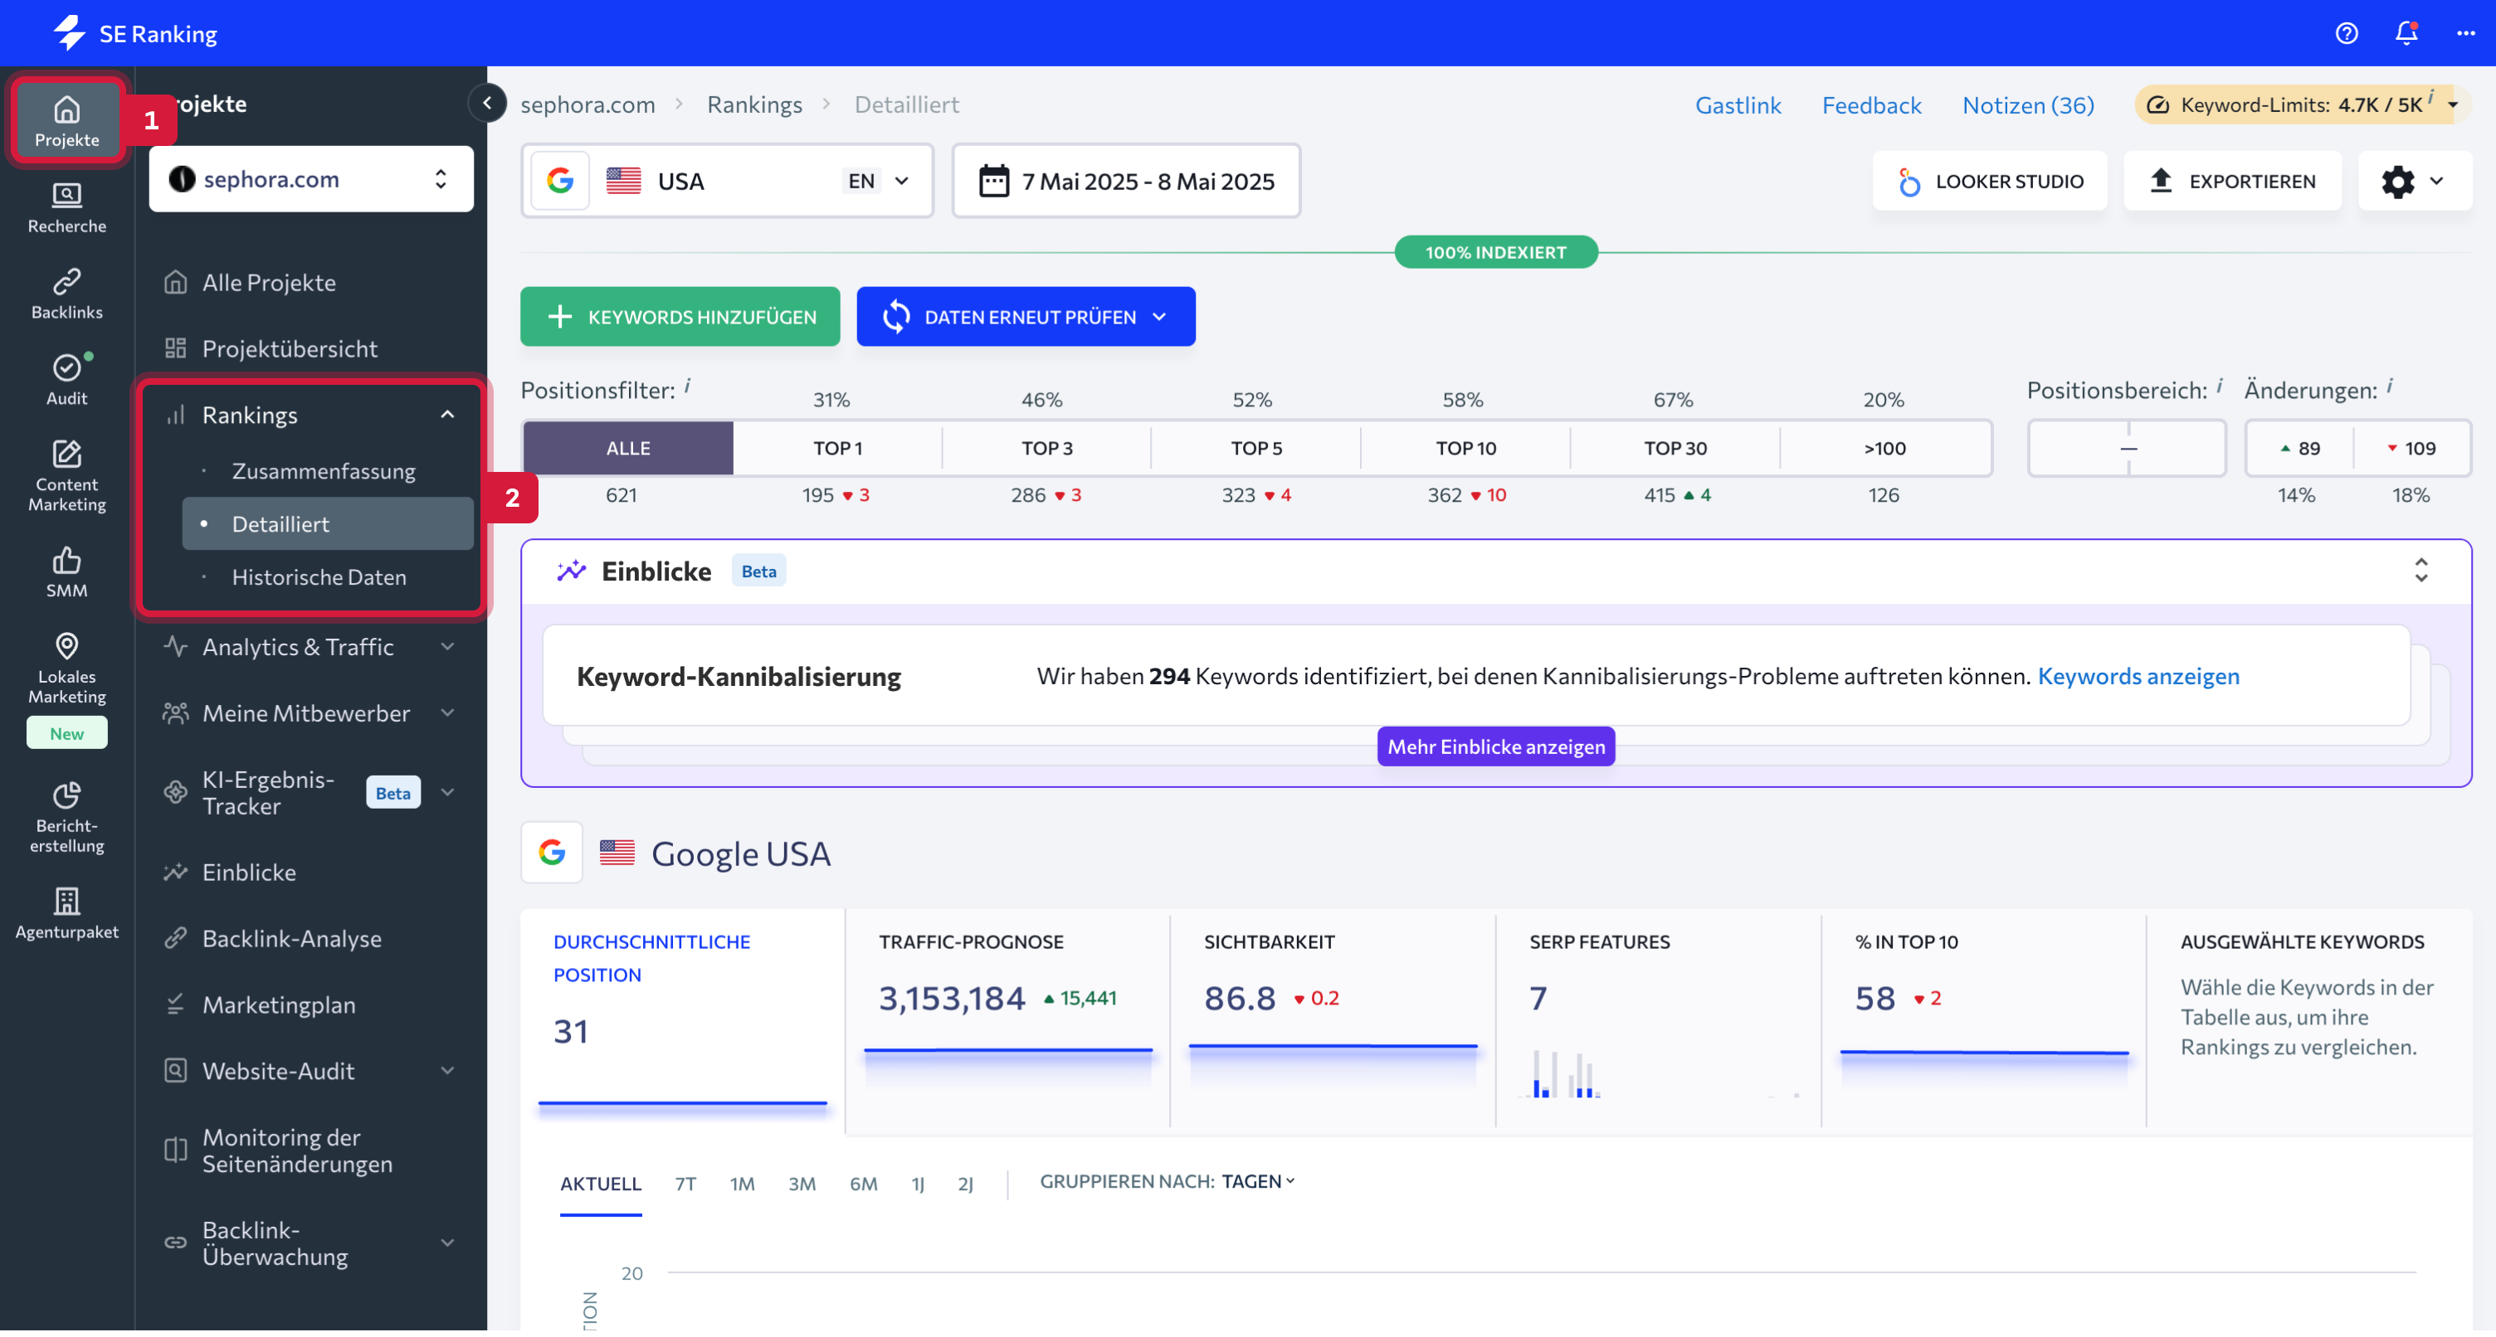This screenshot has height=1337, width=2496.
Task: Expand Meine Mitbewerber menu
Action: (x=447, y=714)
